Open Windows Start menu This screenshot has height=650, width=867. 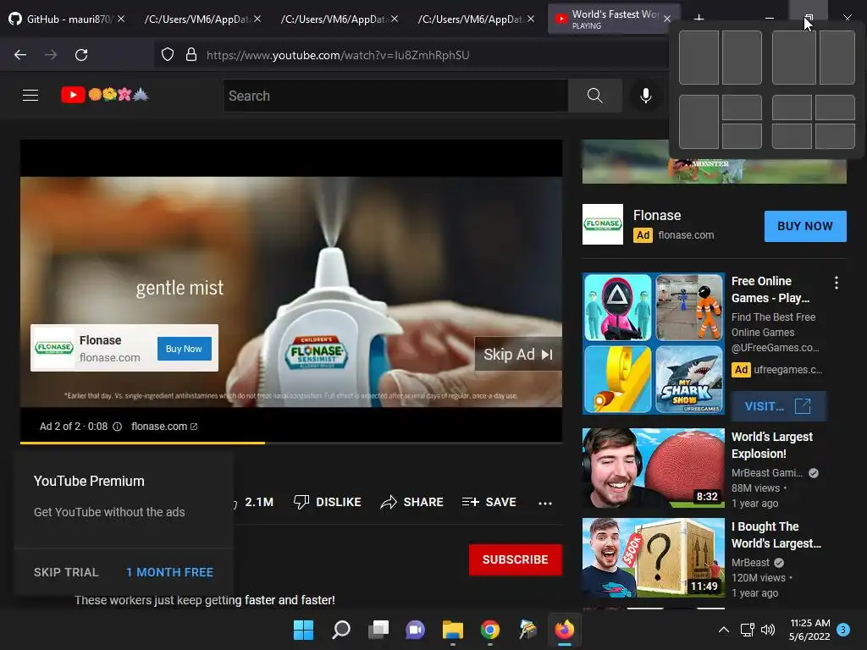point(303,630)
